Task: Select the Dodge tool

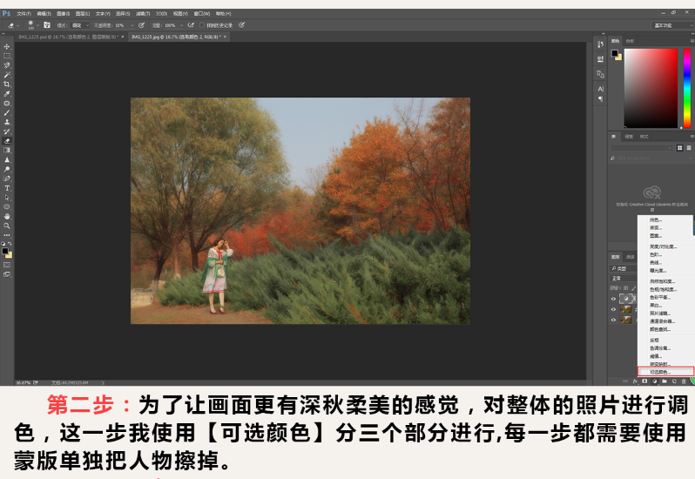Action: pyautogui.click(x=7, y=169)
